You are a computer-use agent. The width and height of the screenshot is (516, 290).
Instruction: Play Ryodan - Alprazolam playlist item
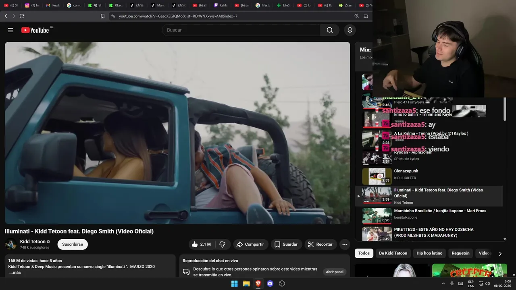(x=429, y=157)
